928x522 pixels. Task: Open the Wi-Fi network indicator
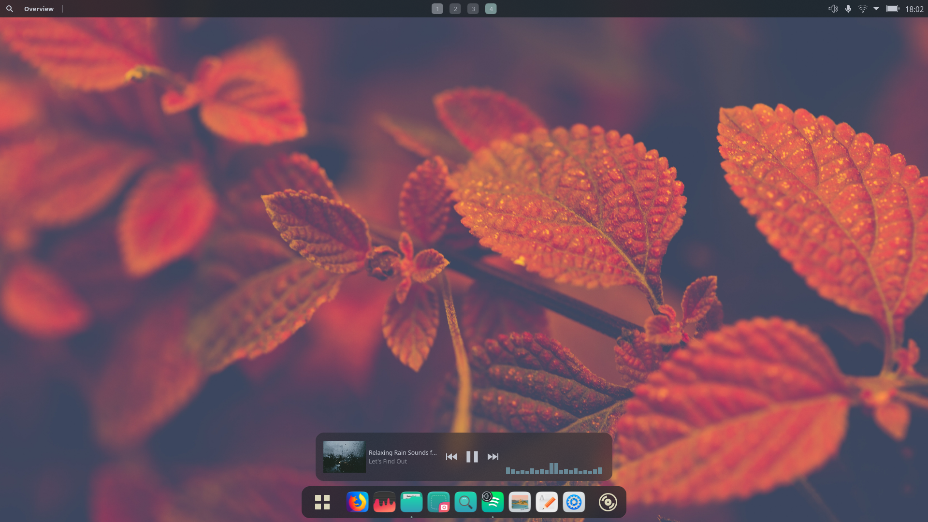862,9
